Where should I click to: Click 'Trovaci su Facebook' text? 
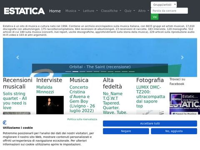177,82
